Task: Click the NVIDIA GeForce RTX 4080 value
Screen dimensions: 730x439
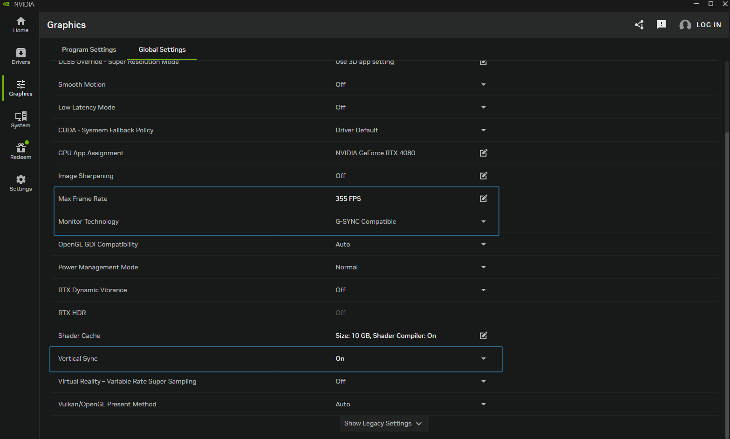Action: tap(375, 153)
